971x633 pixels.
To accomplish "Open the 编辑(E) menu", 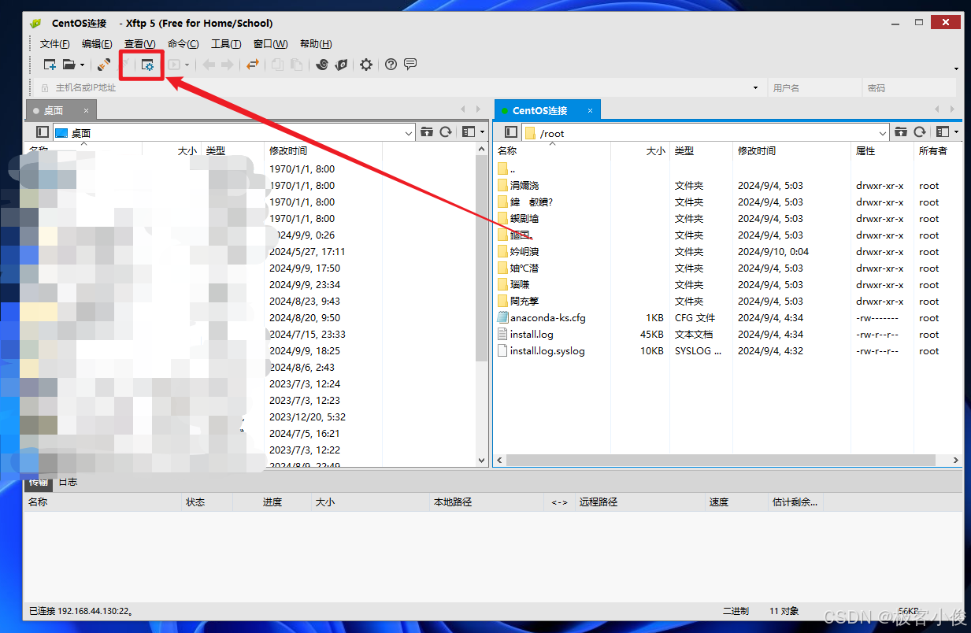I will 97,44.
